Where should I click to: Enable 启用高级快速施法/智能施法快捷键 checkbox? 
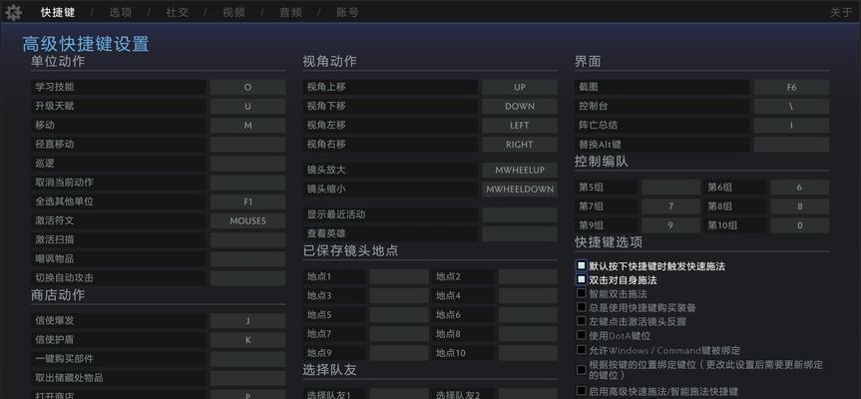pyautogui.click(x=581, y=391)
